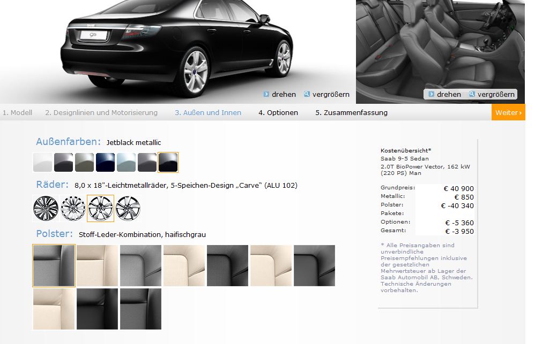The height and width of the screenshot is (344, 542).
Task: Choose the beige upholstery in first row, second thumbnail
Action: [97, 266]
